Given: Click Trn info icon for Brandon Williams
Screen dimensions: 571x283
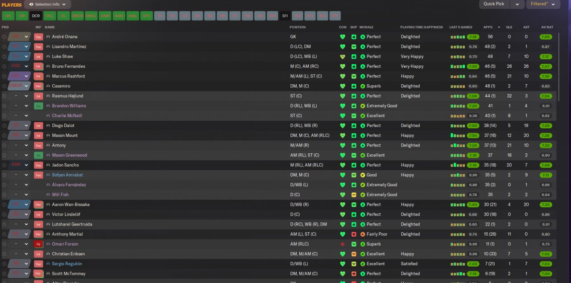Looking at the screenshot, I should 38,106.
